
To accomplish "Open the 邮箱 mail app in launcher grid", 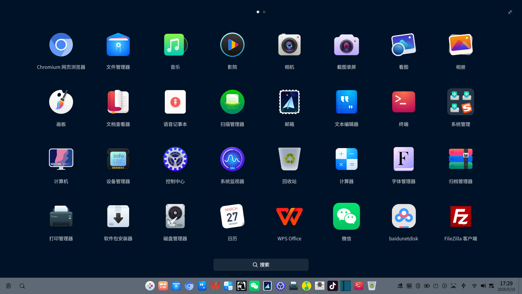I will pos(289,102).
